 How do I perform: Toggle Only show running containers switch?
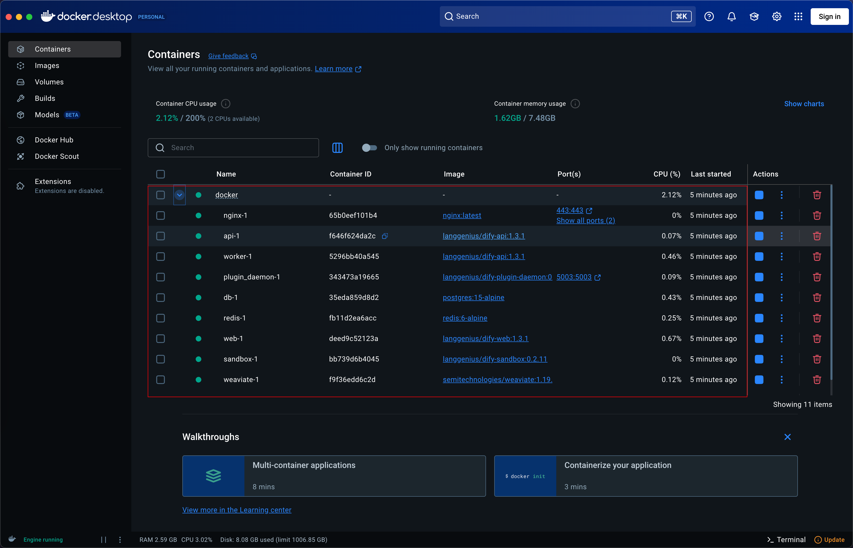coord(369,148)
